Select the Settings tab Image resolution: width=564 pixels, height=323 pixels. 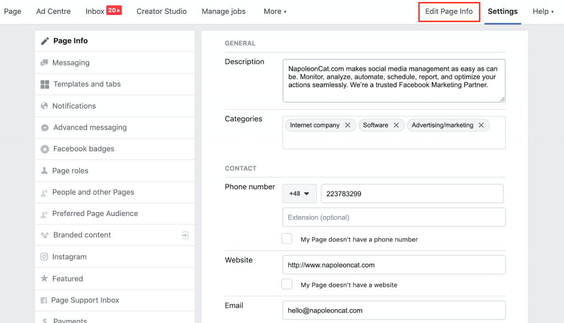[502, 12]
